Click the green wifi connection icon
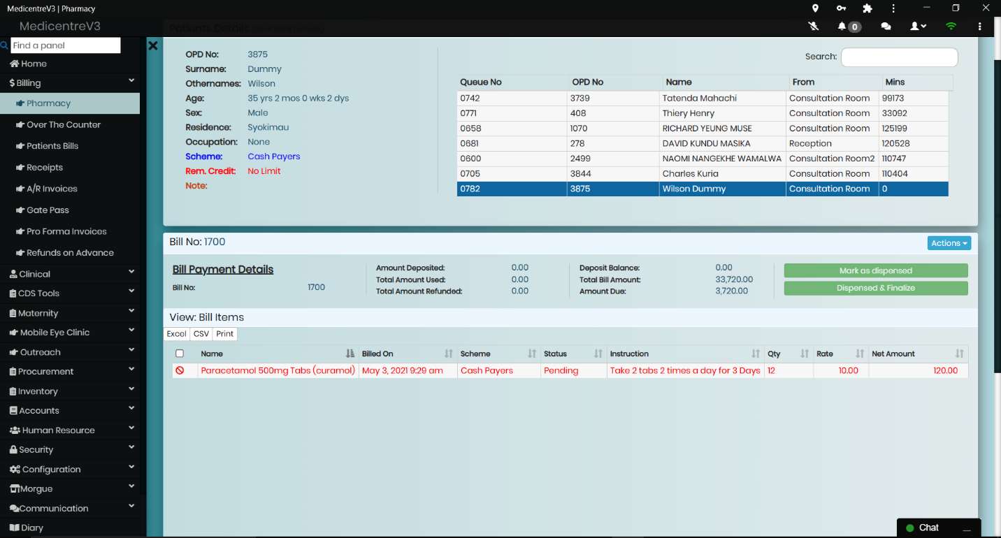 pyautogui.click(x=951, y=27)
